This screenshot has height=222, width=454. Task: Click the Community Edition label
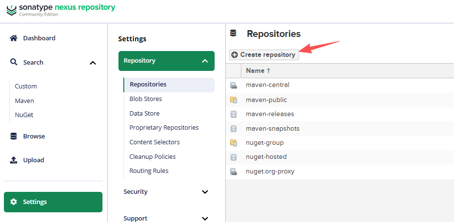tap(38, 15)
